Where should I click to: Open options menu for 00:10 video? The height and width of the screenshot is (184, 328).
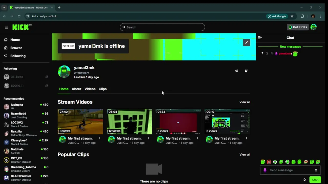pyautogui.click(x=247, y=138)
